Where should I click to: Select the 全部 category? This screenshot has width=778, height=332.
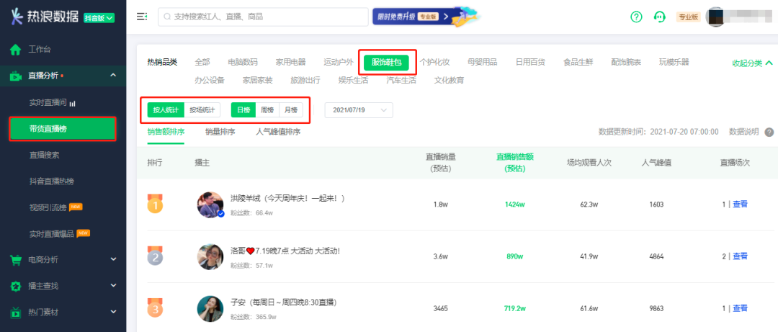click(202, 62)
